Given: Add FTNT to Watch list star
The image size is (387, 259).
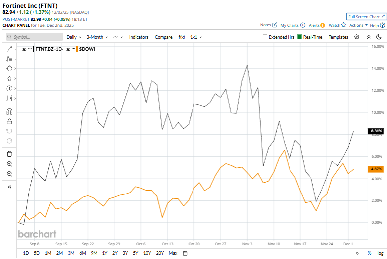Looking at the screenshot, I should (344, 25).
